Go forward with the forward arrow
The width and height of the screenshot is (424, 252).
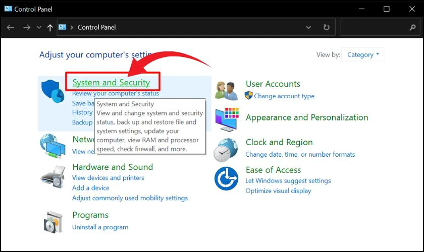(x=26, y=27)
